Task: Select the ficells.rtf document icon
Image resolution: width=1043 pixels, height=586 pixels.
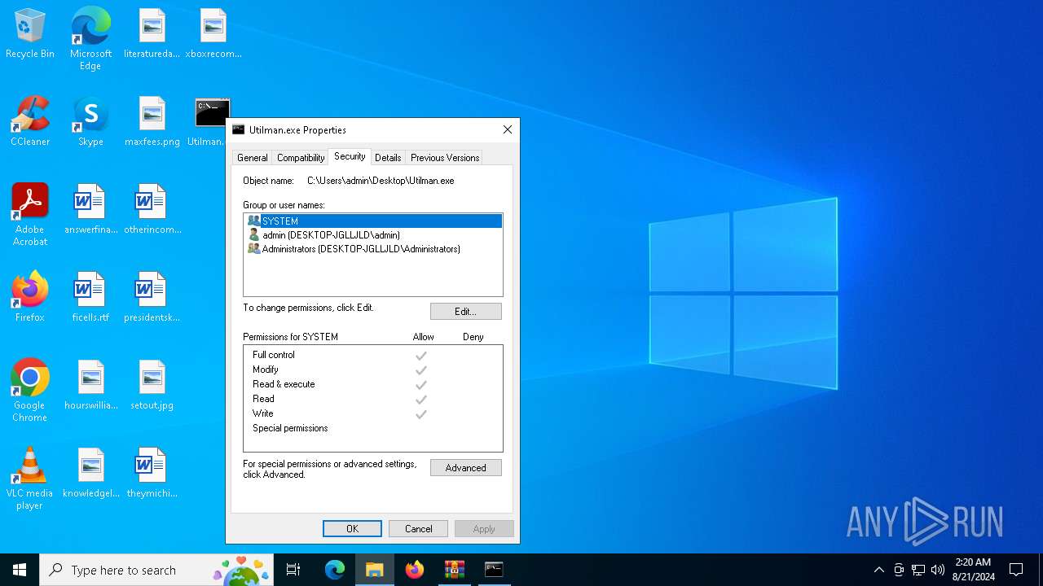Action: click(90, 298)
